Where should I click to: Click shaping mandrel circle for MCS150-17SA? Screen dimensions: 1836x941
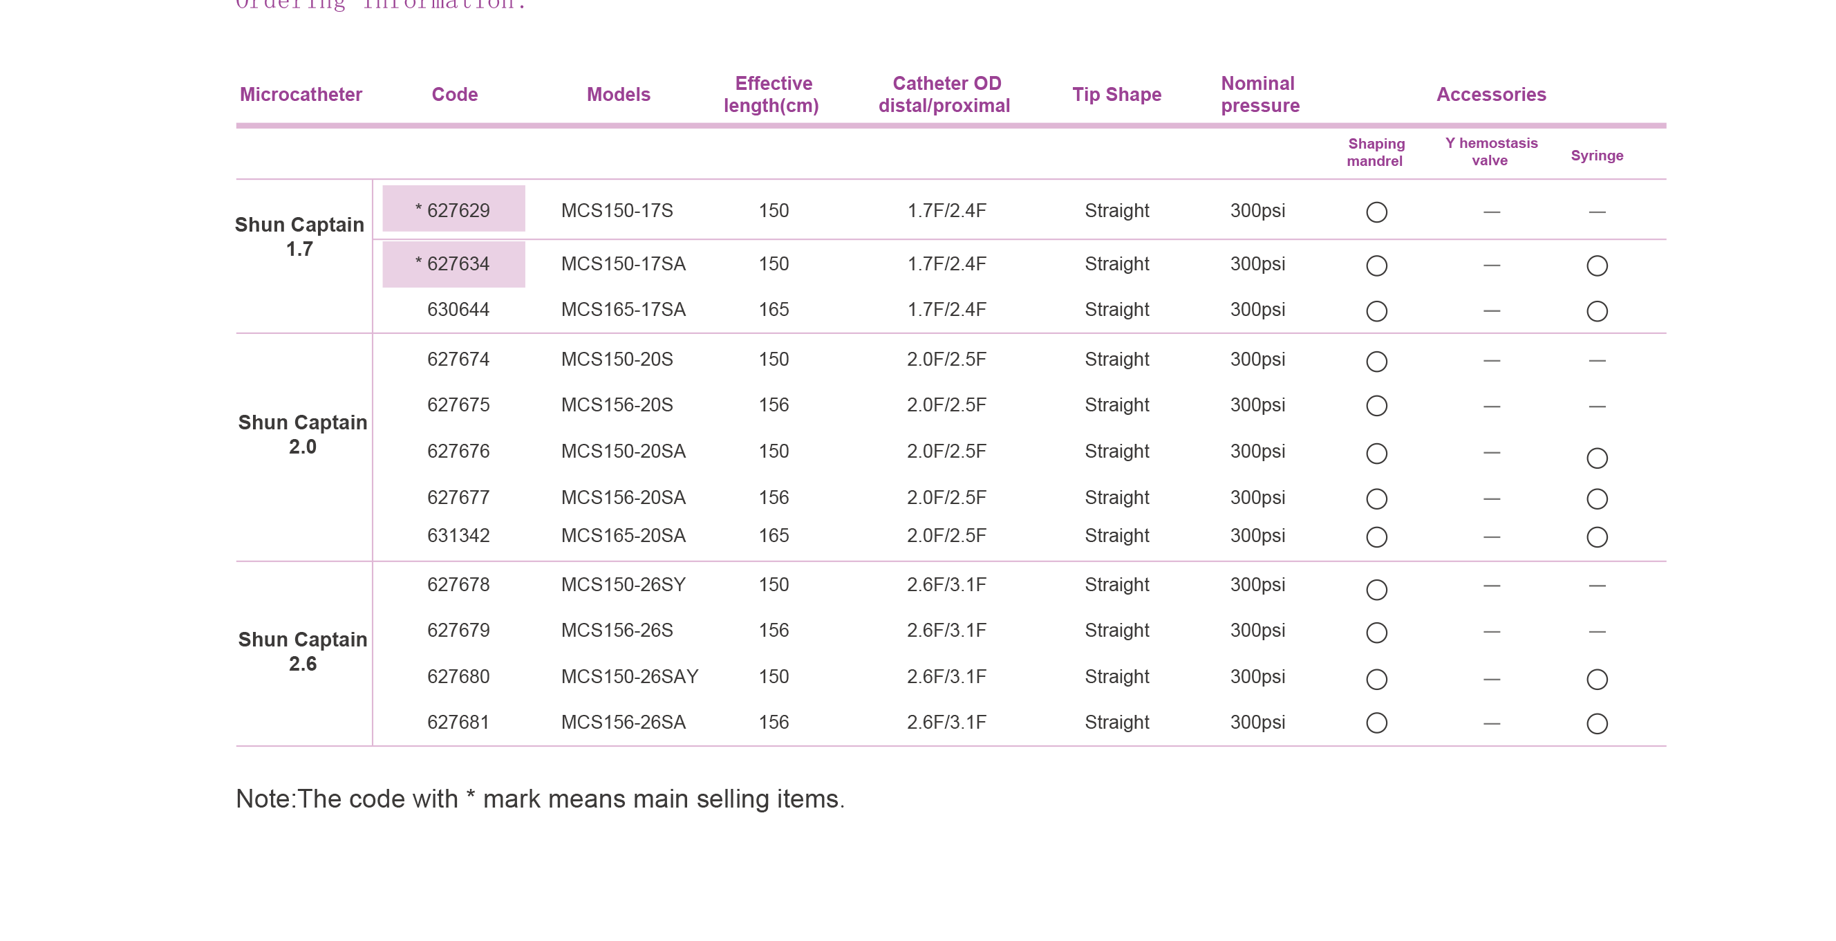[1376, 266]
